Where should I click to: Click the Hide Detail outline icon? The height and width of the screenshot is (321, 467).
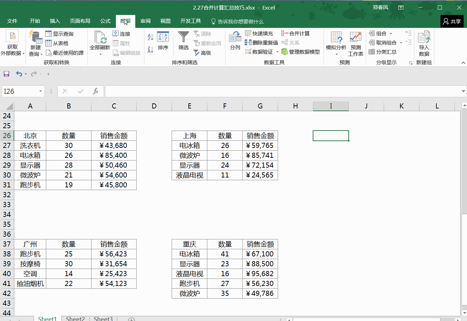pos(409,42)
